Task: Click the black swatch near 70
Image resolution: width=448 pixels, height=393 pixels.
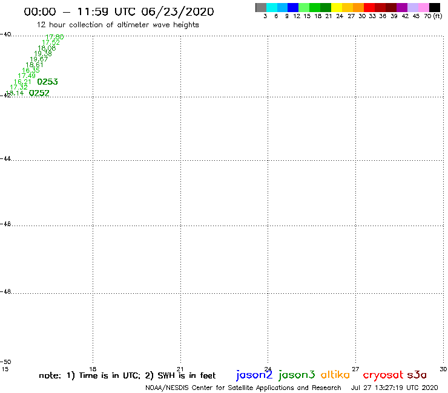Action: coord(435,7)
